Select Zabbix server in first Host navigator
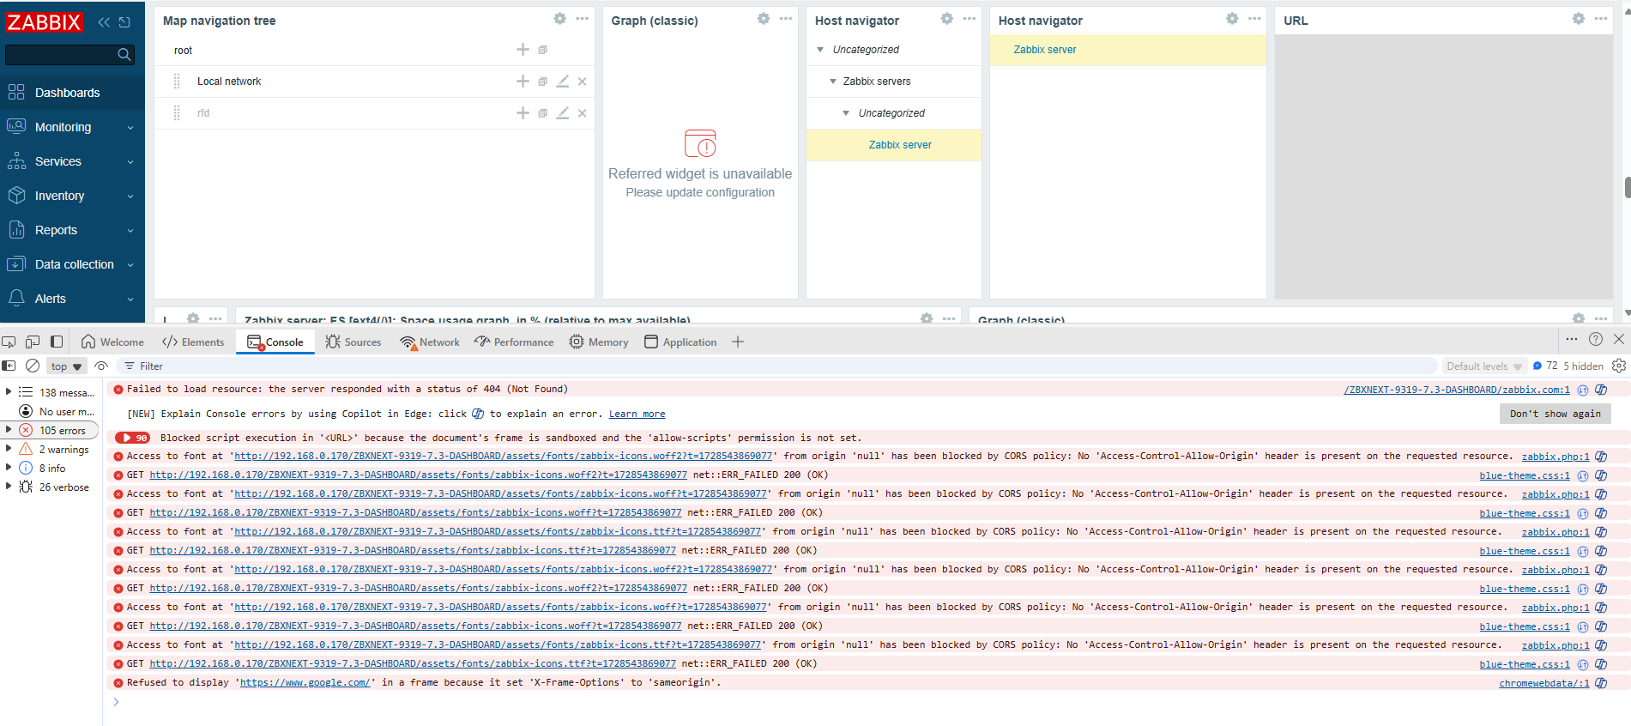This screenshot has height=726, width=1631. 900,145
